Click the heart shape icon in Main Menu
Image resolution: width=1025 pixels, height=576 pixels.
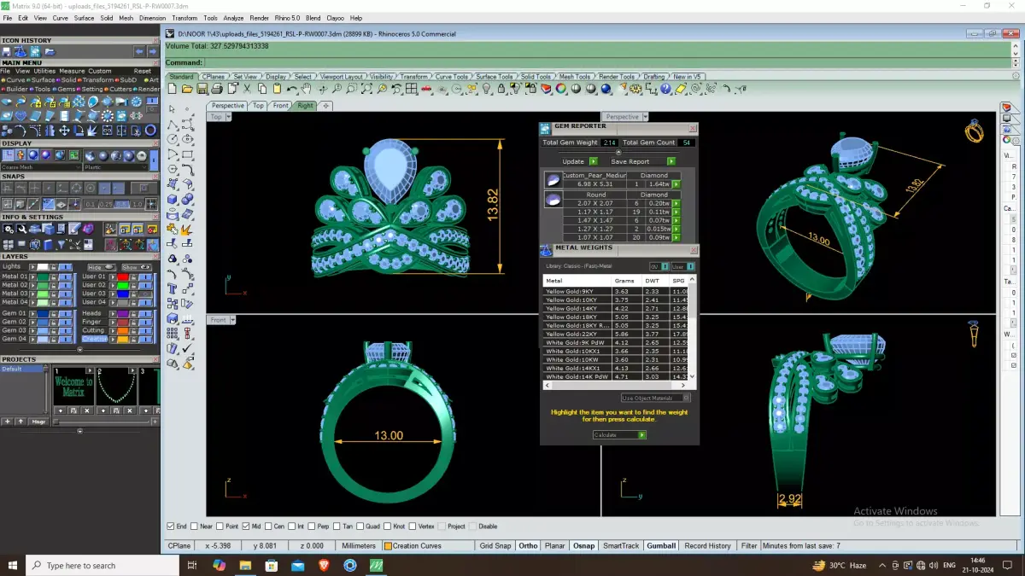point(20,116)
